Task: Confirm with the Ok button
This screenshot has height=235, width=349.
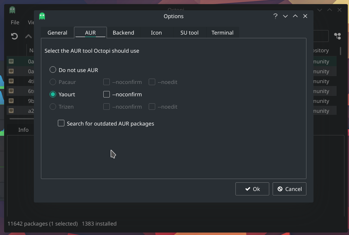Action: click(x=252, y=189)
